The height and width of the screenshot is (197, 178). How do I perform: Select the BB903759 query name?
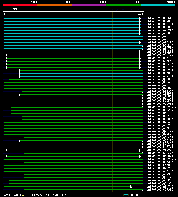[x=10, y=9]
